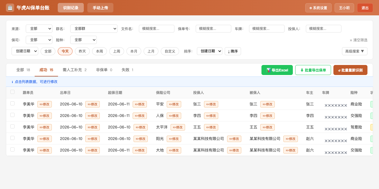Image resolution: width=379 pixels, height=189 pixels.
Task: Click 修改 beside 被保人 张三
Action: [x=267, y=104]
